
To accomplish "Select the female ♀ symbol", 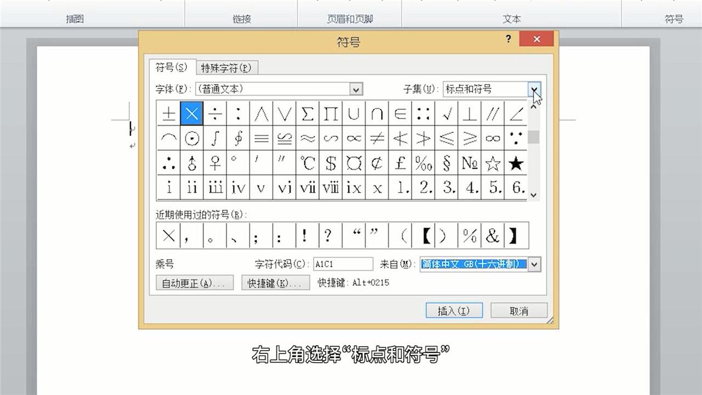I will pyautogui.click(x=215, y=163).
